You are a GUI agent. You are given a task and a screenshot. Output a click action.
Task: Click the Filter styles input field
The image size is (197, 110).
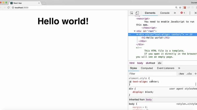[x=152, y=74]
